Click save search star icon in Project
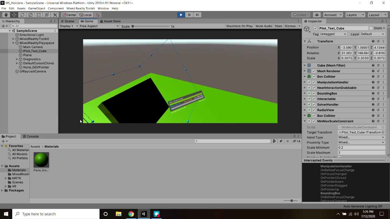 pos(288,141)
